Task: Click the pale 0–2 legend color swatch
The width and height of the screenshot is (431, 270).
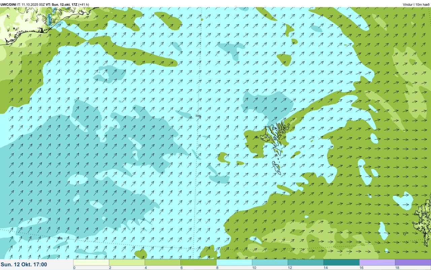Action: point(91,262)
